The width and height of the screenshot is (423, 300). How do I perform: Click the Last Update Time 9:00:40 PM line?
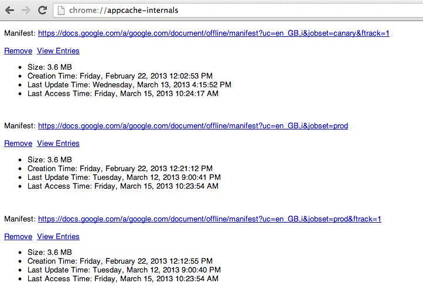(x=124, y=270)
